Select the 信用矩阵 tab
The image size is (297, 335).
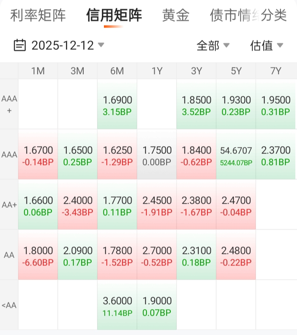point(114,15)
